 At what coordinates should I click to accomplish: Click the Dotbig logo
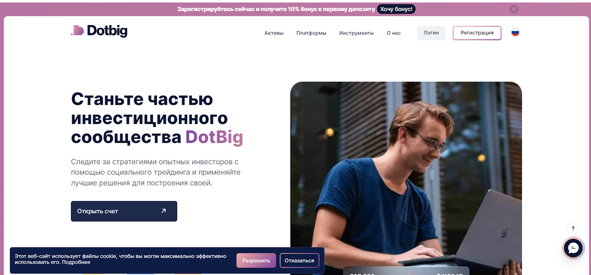(99, 31)
